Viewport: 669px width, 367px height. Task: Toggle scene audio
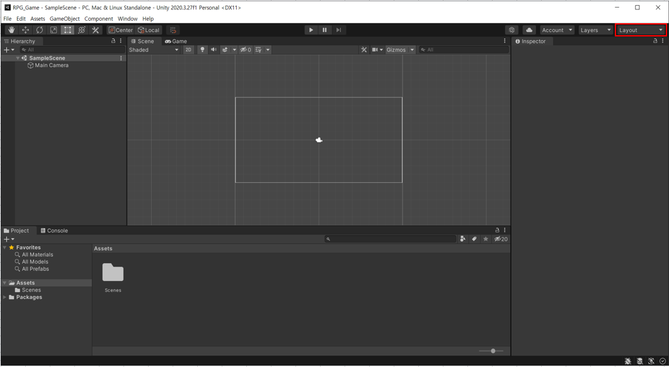tap(214, 50)
